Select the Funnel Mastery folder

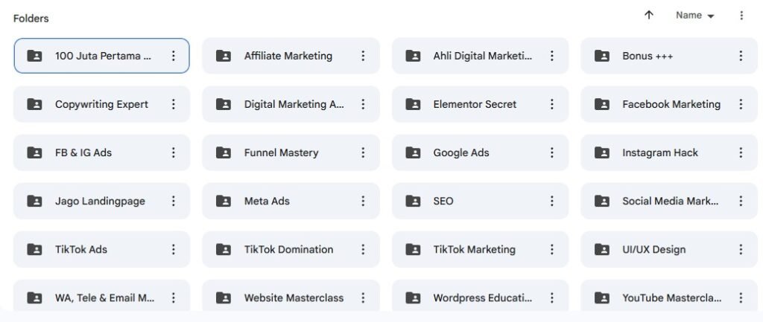281,152
